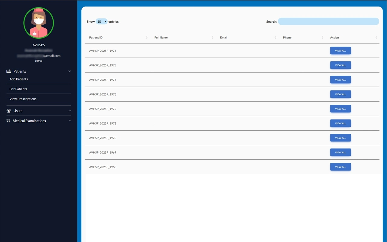The image size is (387, 242).
Task: Focus the Search input field
Action: coord(328,21)
